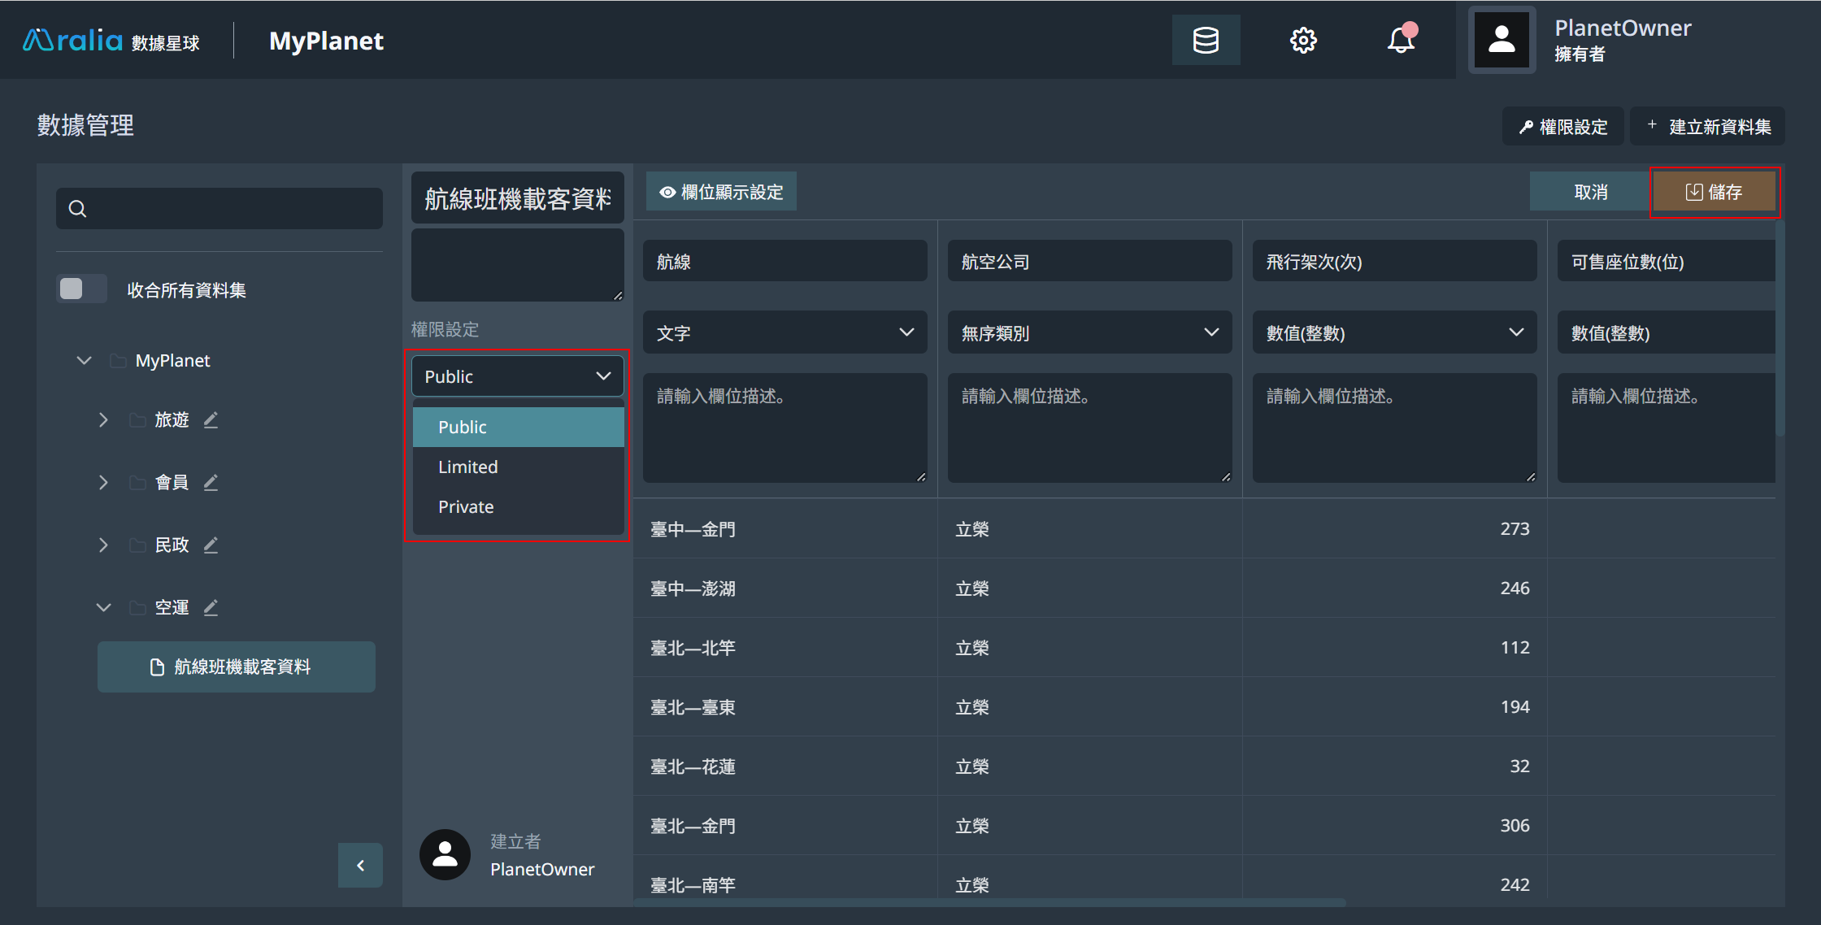Image resolution: width=1821 pixels, height=925 pixels.
Task: Click the database icon in top navigation
Action: point(1206,40)
